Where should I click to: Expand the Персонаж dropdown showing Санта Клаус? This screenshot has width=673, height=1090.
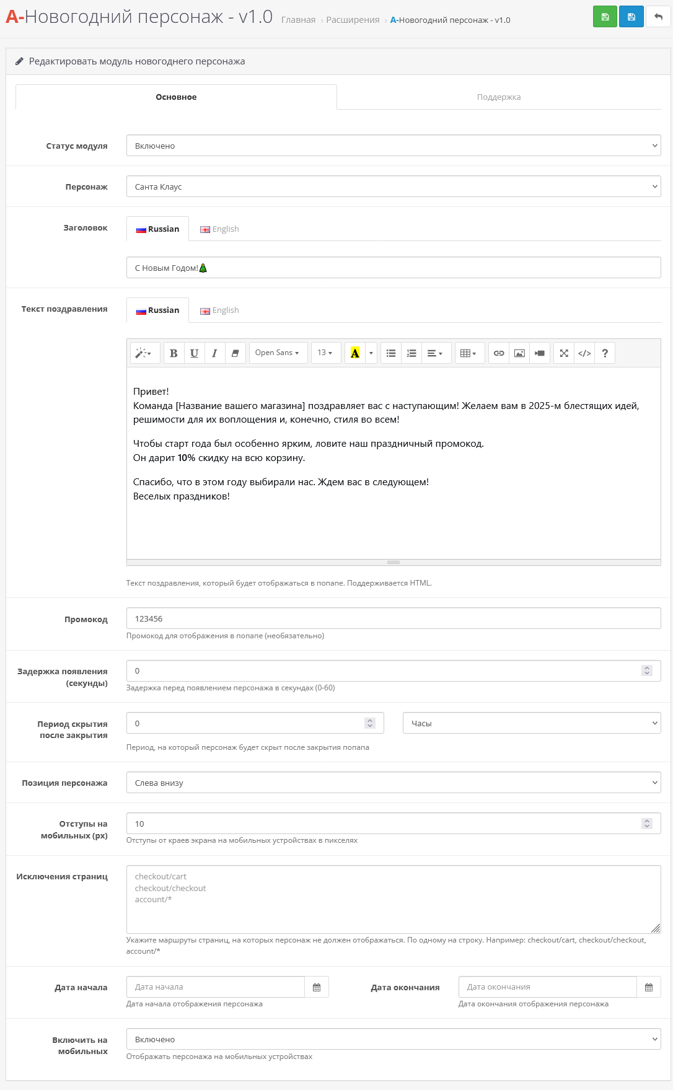point(393,187)
